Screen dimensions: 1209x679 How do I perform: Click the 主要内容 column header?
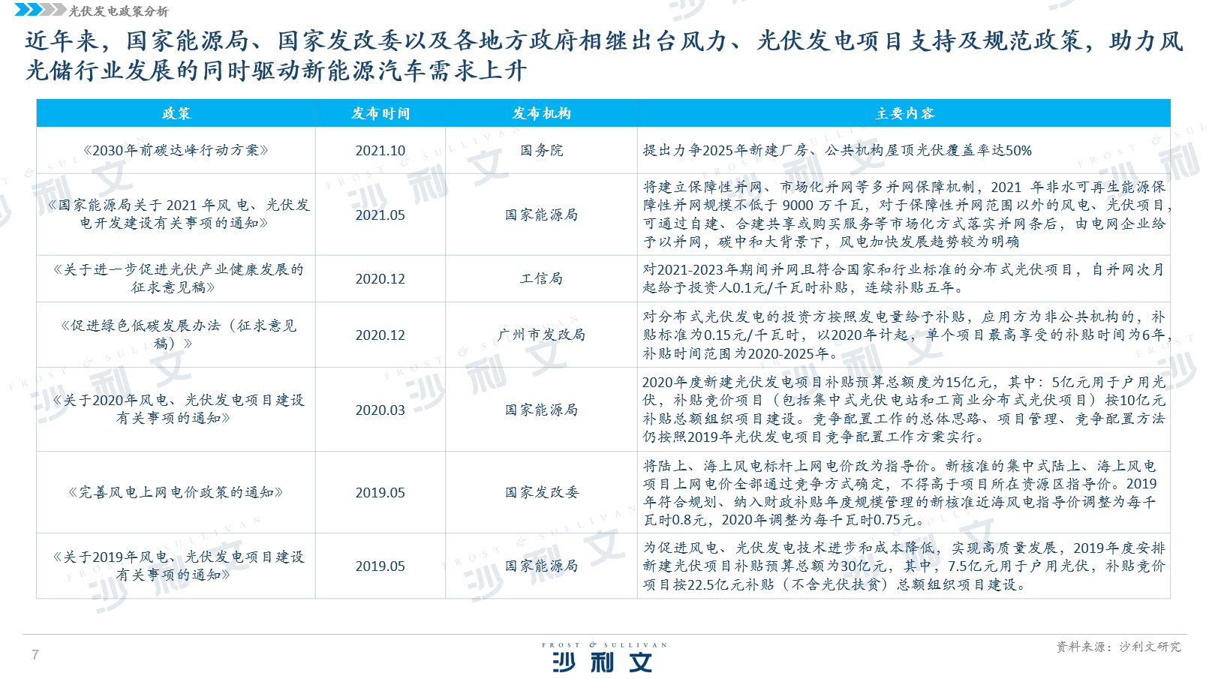coord(904,113)
